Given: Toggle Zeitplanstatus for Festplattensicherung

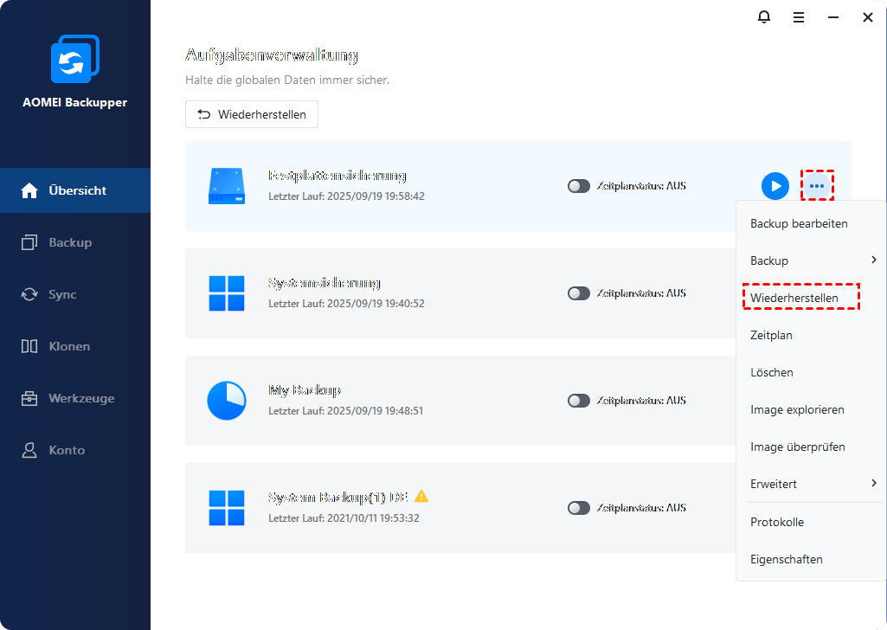Looking at the screenshot, I should pyautogui.click(x=578, y=186).
